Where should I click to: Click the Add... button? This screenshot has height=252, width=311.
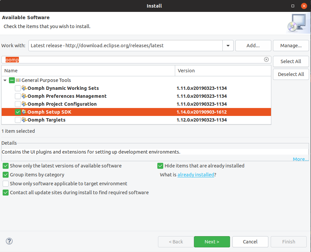click(x=253, y=46)
